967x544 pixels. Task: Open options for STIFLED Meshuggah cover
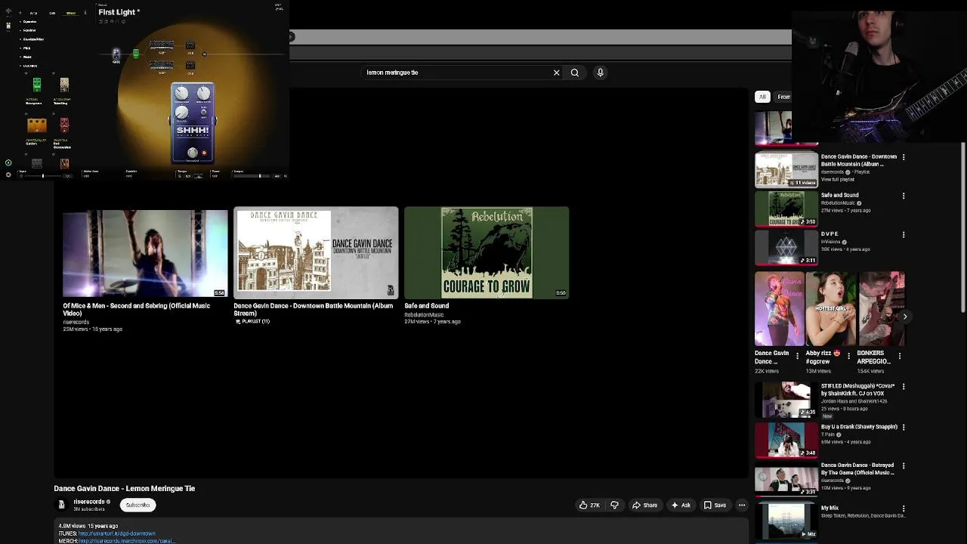tap(904, 387)
